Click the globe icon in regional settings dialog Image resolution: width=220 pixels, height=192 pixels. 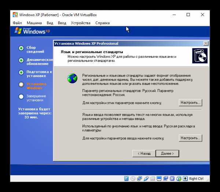tap(72, 78)
